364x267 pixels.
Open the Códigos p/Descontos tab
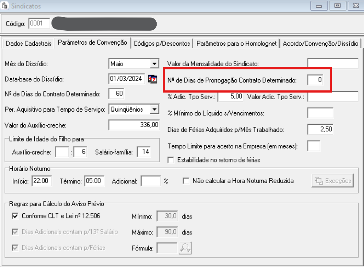point(162,44)
